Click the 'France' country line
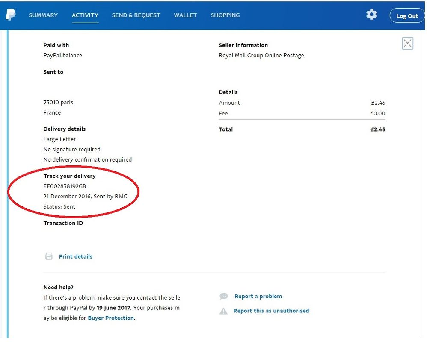Screen dimensions: 427x350 point(52,112)
